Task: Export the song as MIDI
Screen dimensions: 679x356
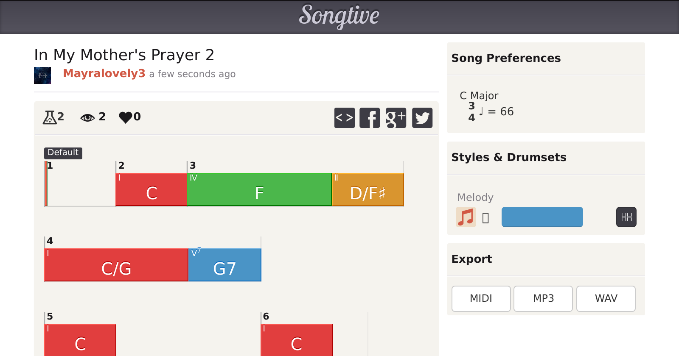Action: (x=481, y=298)
